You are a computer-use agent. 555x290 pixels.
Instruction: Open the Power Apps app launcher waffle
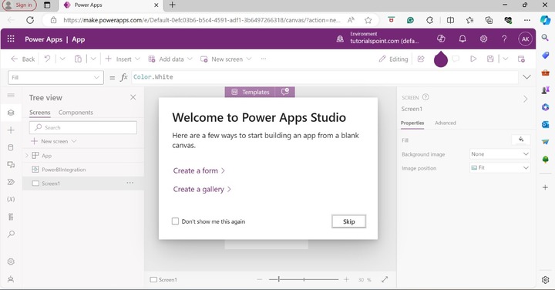(x=11, y=39)
